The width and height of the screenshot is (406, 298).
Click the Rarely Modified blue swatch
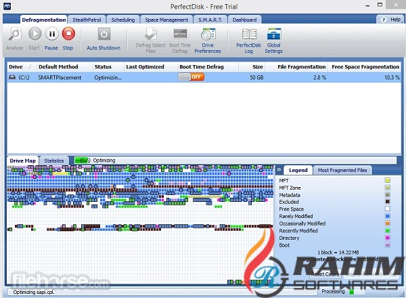pyautogui.click(x=387, y=216)
